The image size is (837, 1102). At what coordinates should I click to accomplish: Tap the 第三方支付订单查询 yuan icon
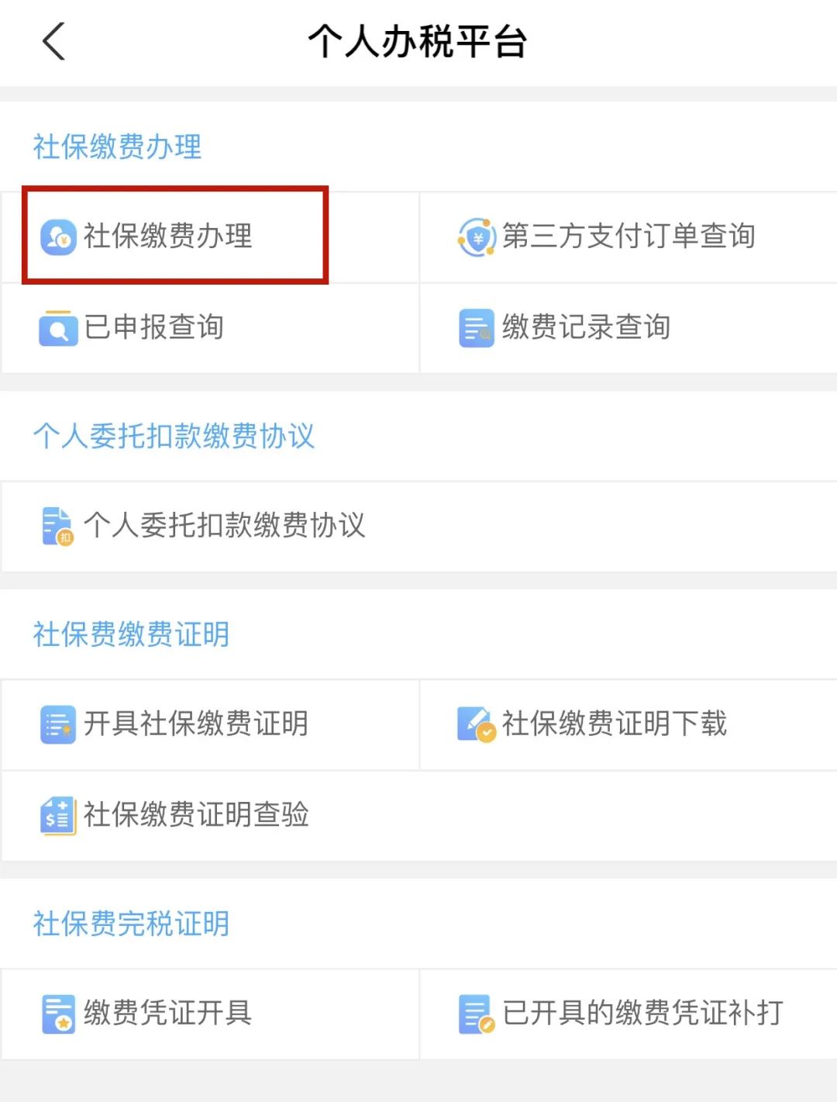tap(477, 237)
